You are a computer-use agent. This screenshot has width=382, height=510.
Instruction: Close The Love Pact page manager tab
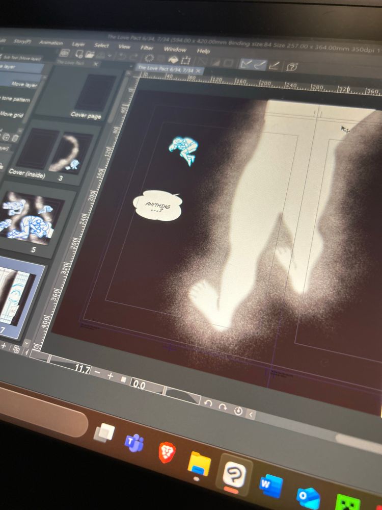tap(96, 64)
